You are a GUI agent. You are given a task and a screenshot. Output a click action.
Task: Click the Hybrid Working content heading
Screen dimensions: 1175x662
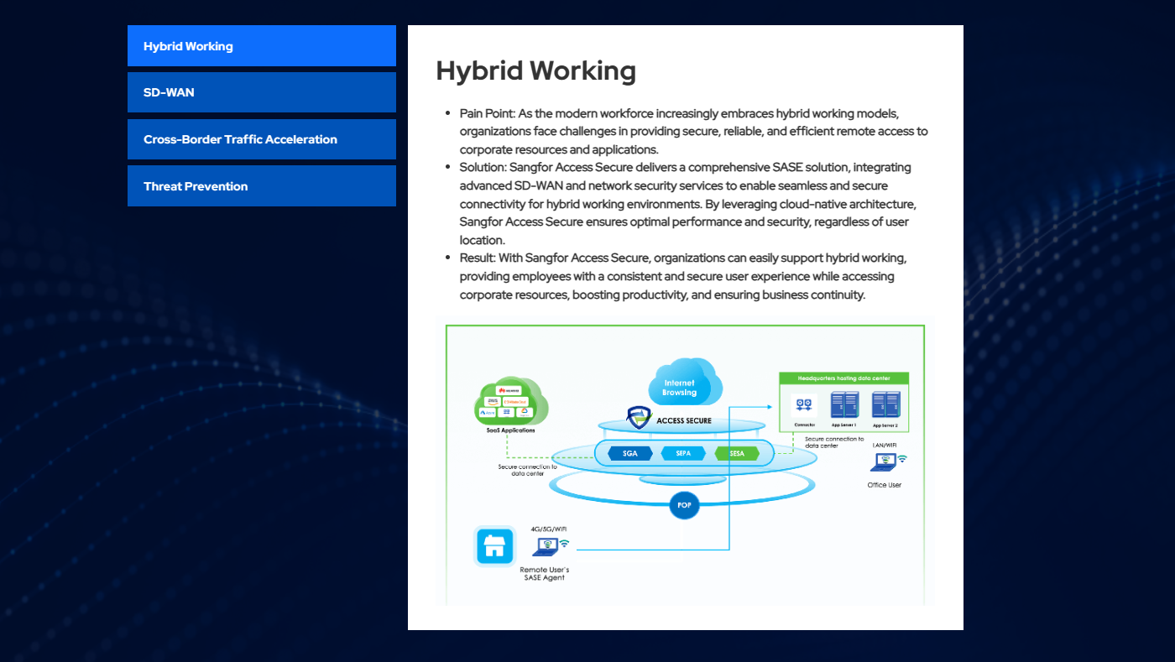point(535,70)
